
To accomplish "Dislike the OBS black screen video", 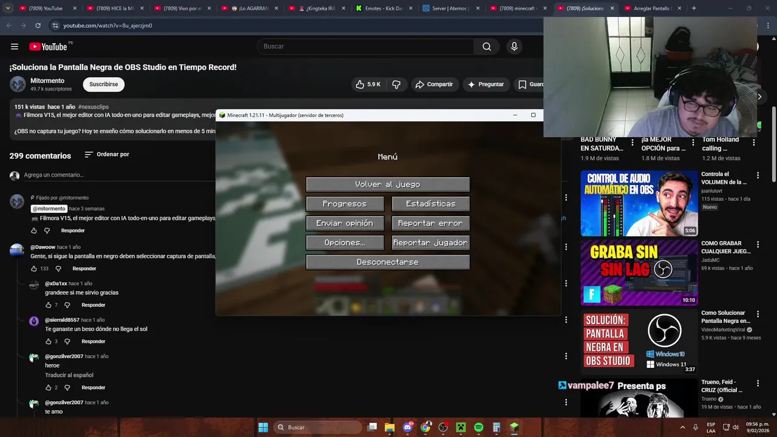I will [396, 84].
